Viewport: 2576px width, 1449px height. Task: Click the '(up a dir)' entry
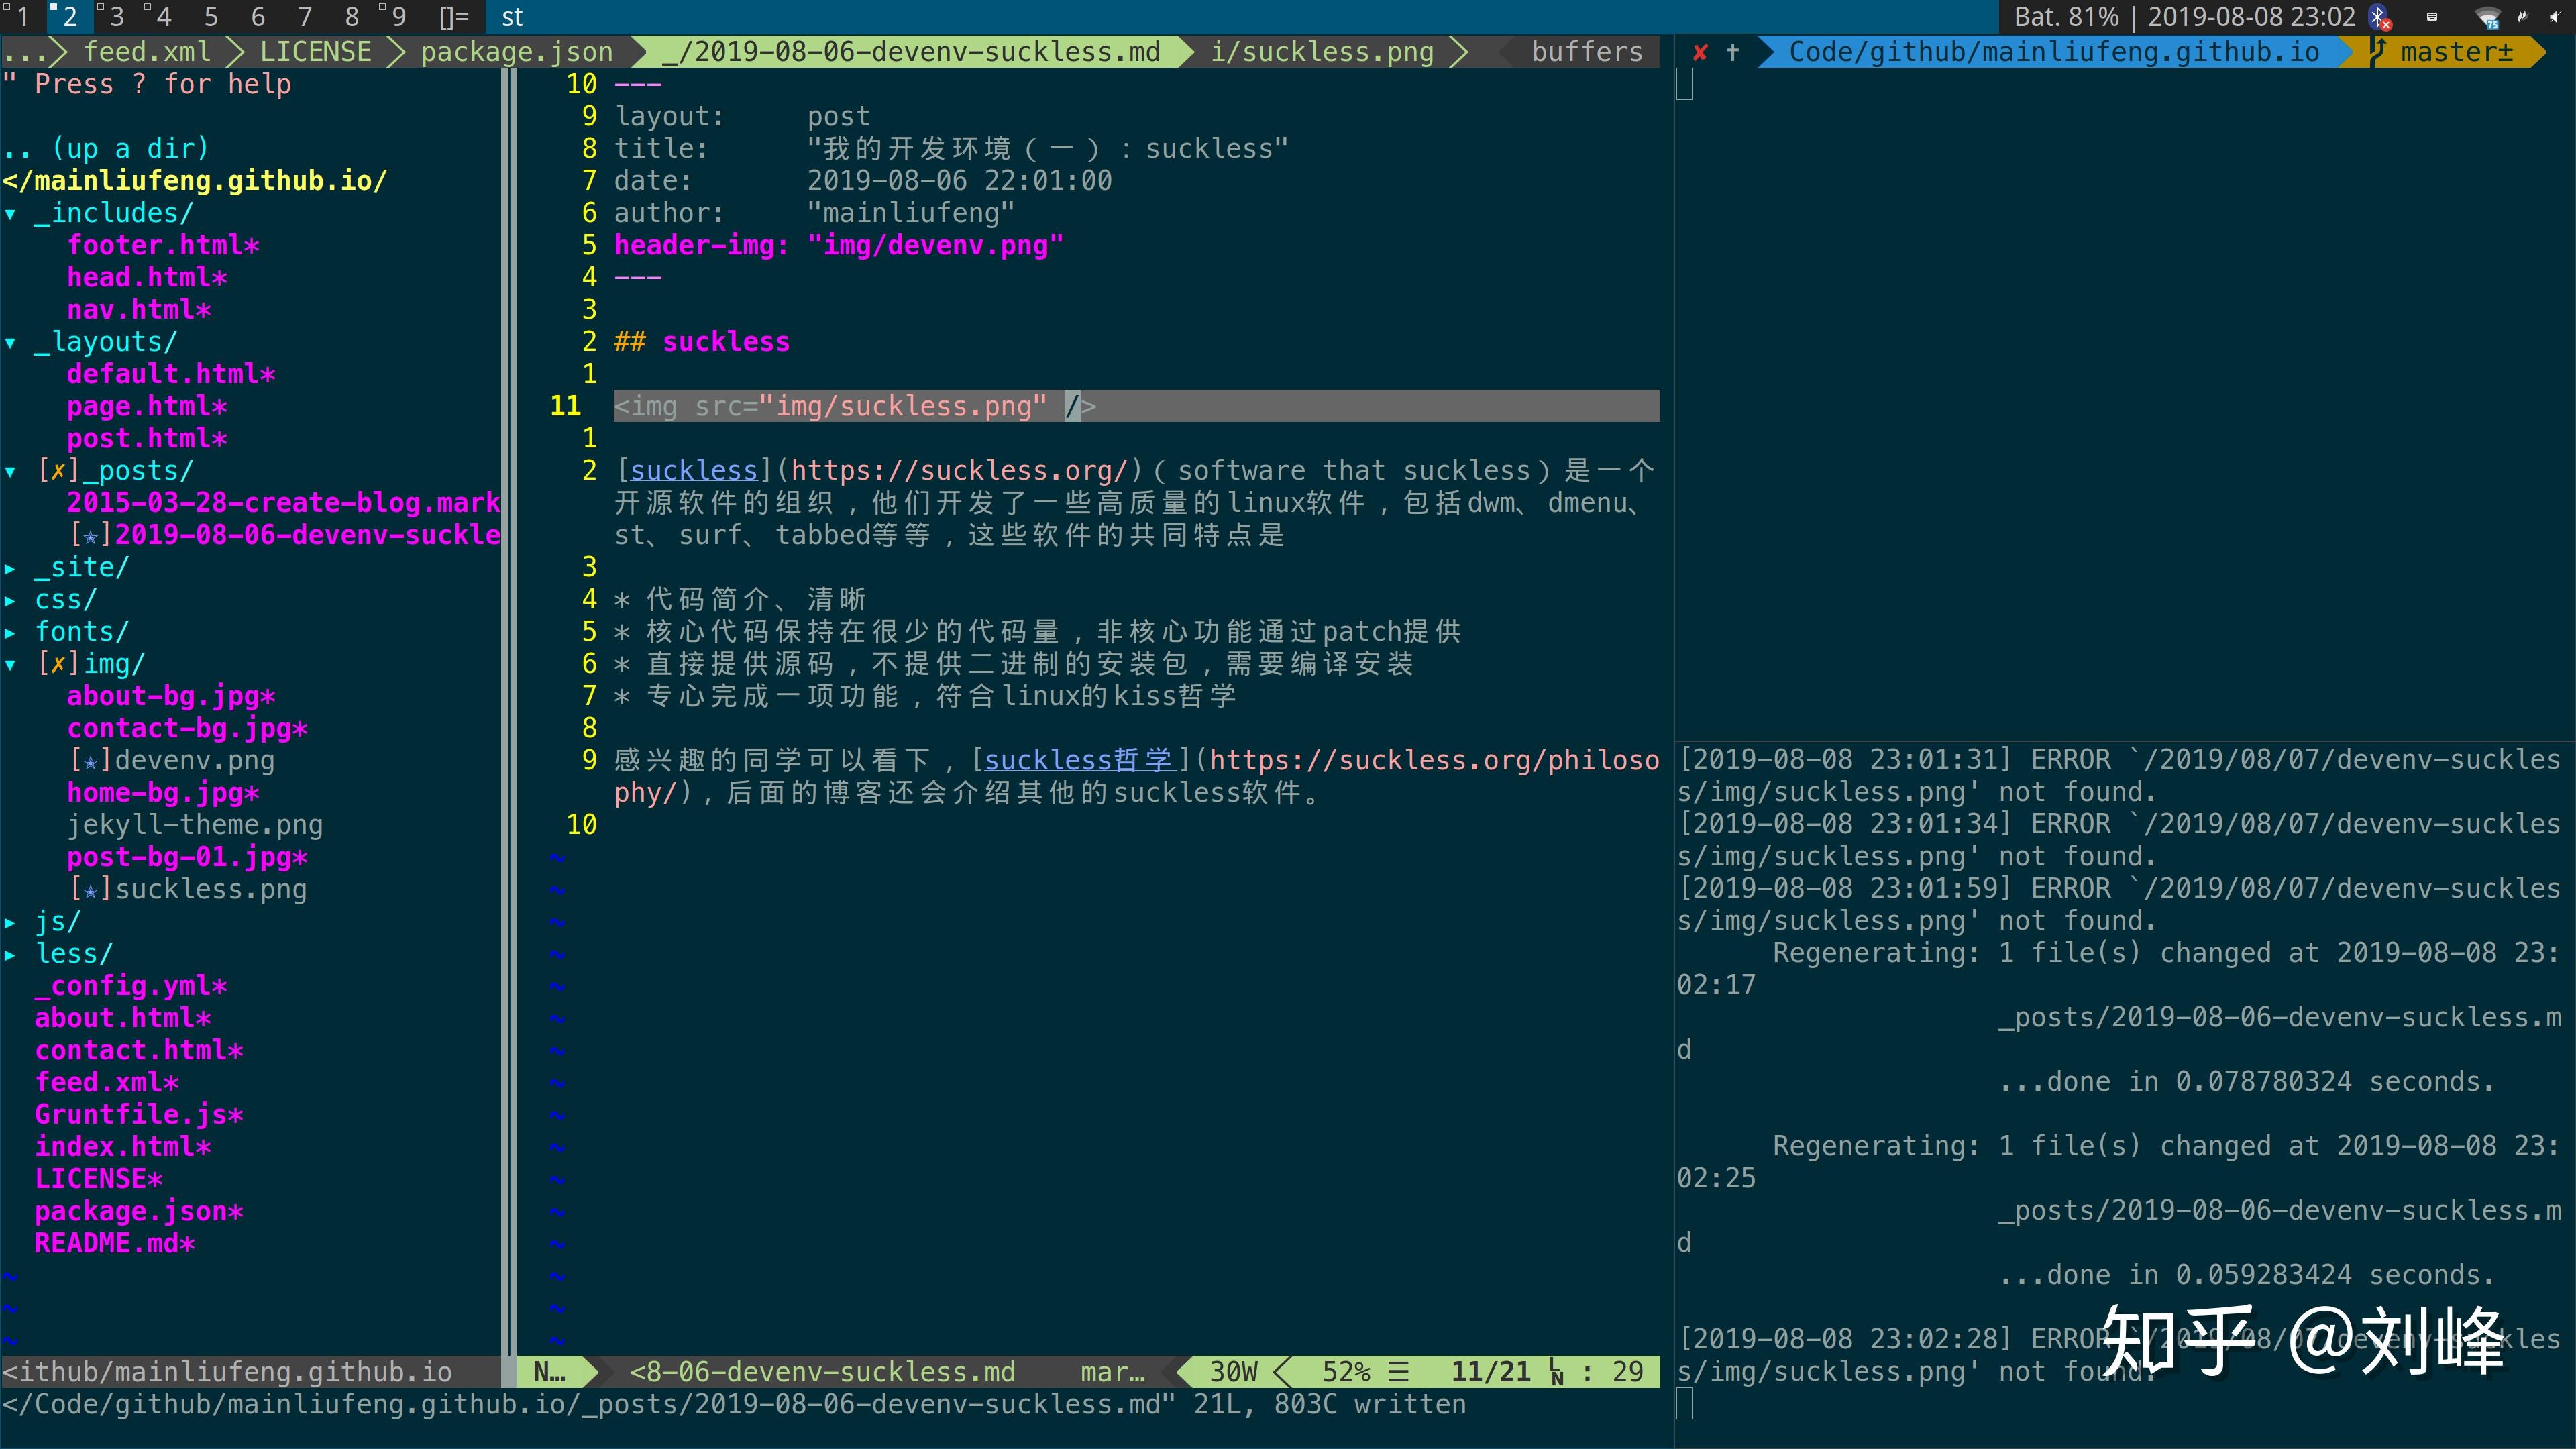click(130, 149)
